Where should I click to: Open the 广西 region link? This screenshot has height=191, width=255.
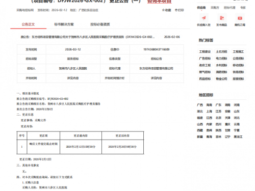[200, 105]
